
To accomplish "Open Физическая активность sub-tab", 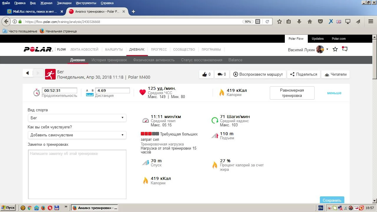I will (x=154, y=60).
